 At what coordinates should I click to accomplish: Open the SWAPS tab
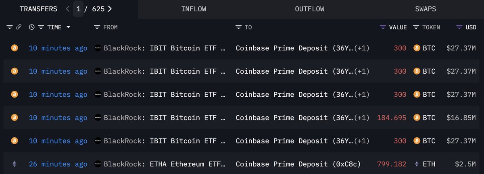426,9
